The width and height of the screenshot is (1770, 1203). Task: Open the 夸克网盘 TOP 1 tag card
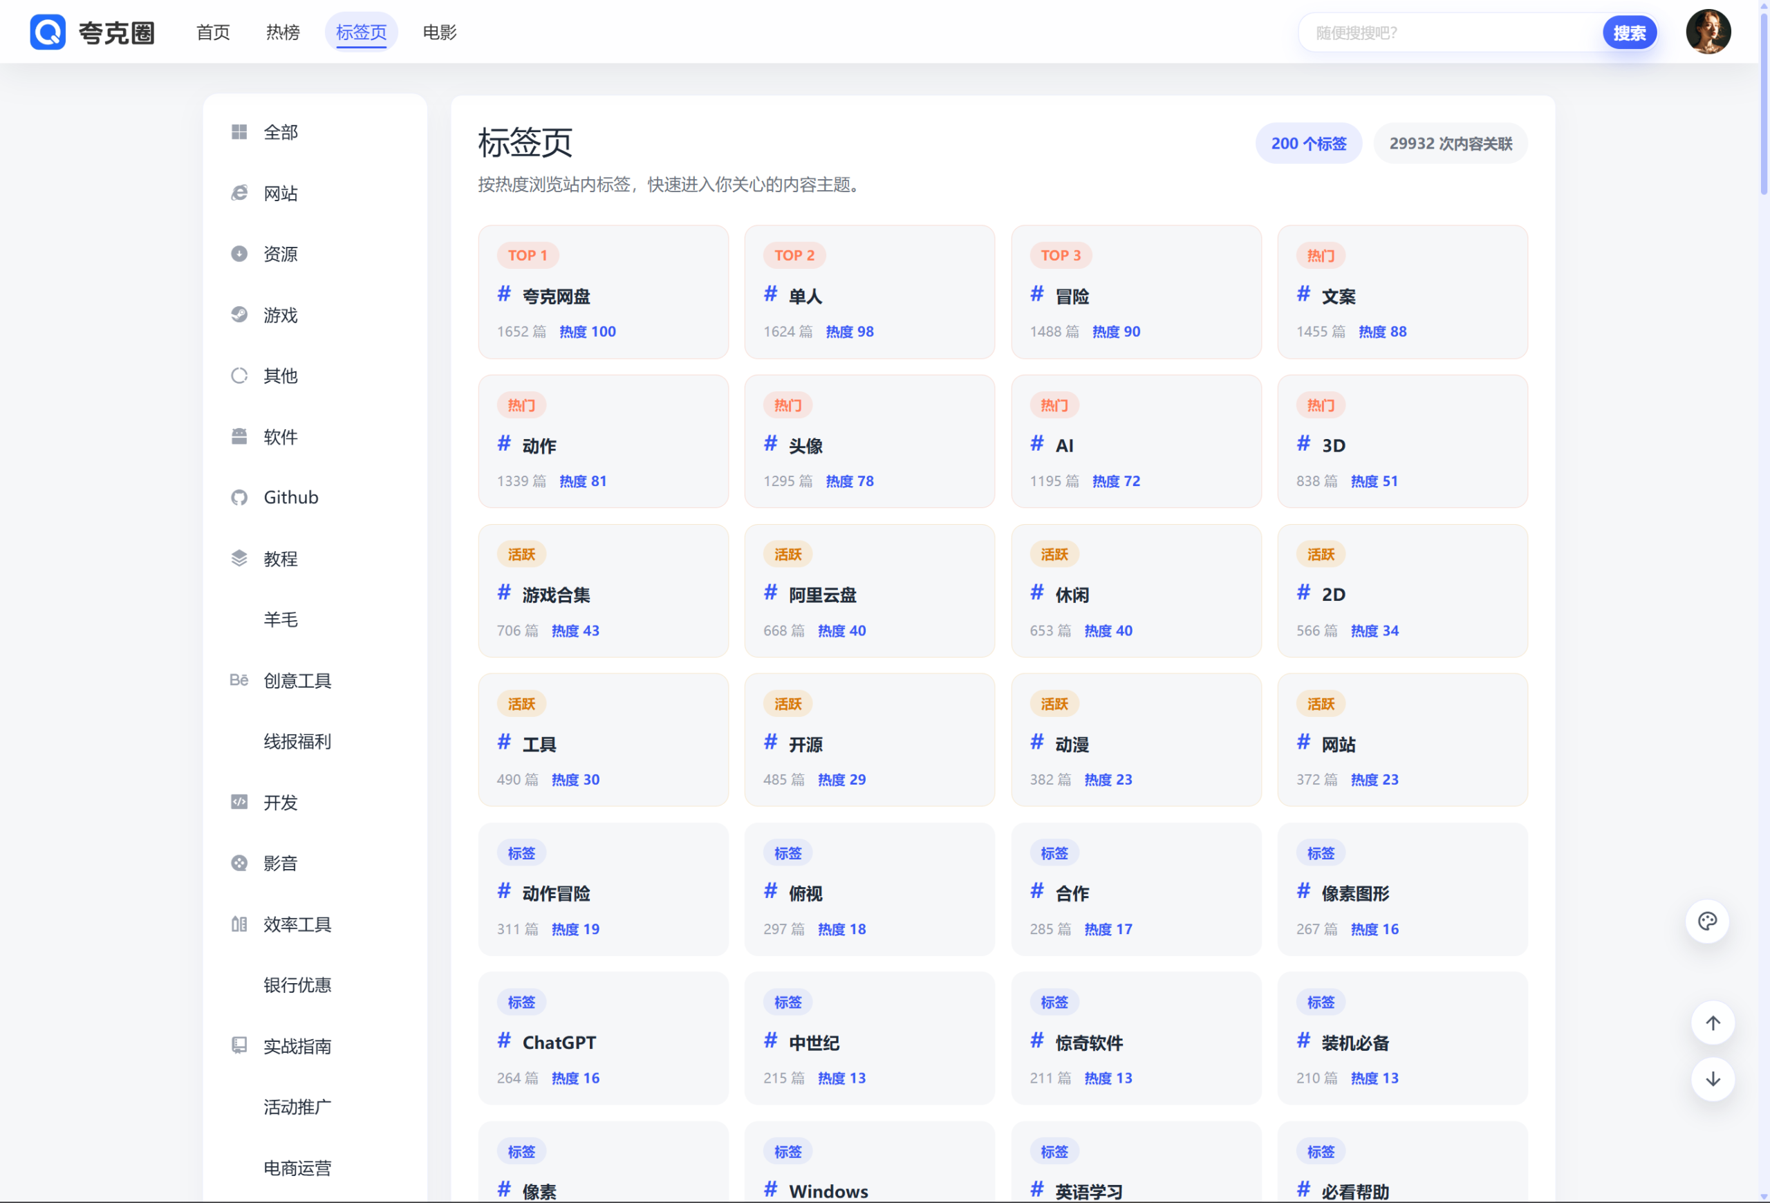click(603, 292)
